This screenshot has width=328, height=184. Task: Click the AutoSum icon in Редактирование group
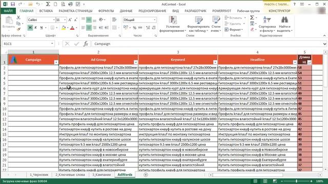252,18
